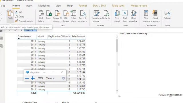Open the Magnifier Views dropdown
The height and width of the screenshot is (103, 183).
coord(50,78)
